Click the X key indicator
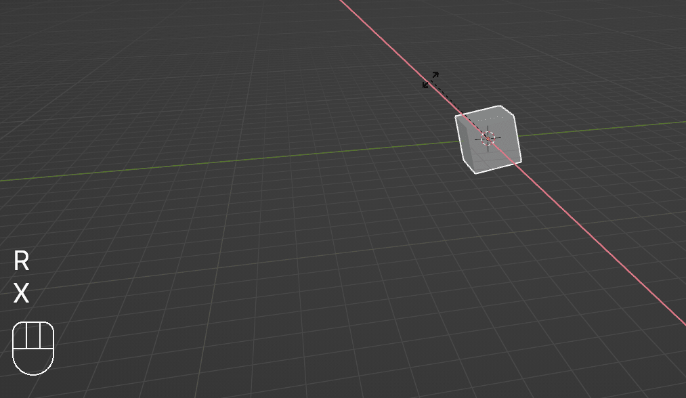 tap(22, 294)
